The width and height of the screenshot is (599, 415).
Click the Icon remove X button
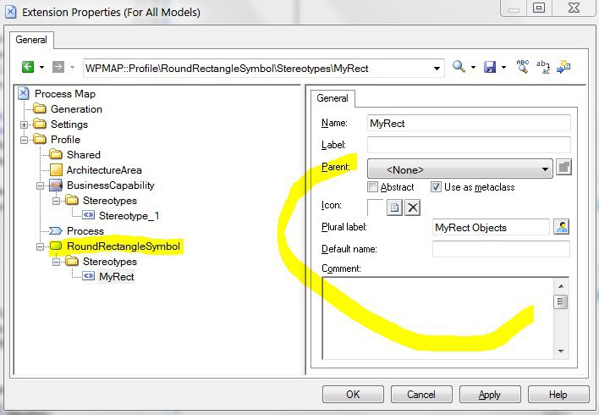[x=413, y=207]
